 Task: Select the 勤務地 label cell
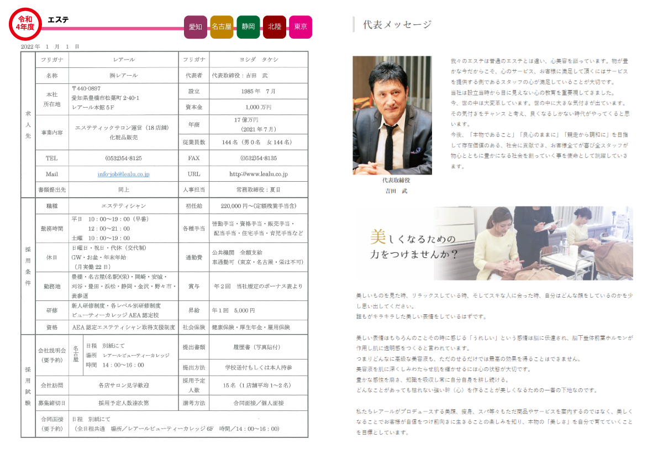pyautogui.click(x=52, y=287)
